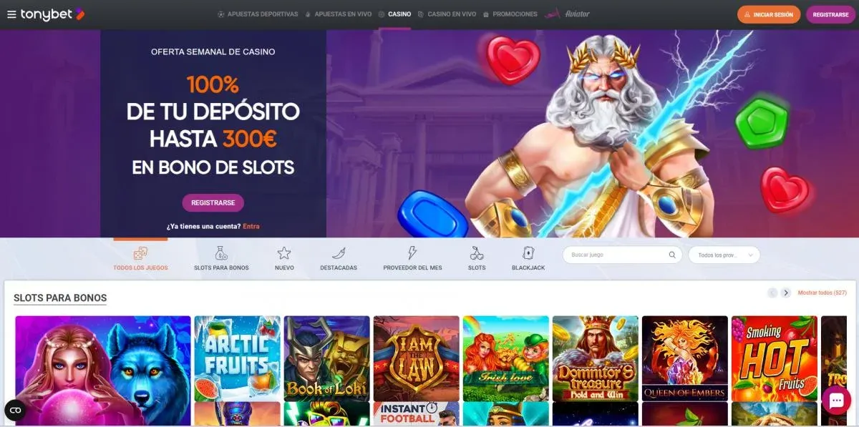Image resolution: width=859 pixels, height=427 pixels.
Task: Expand the Todos los proveedores dropdown
Action: [724, 255]
